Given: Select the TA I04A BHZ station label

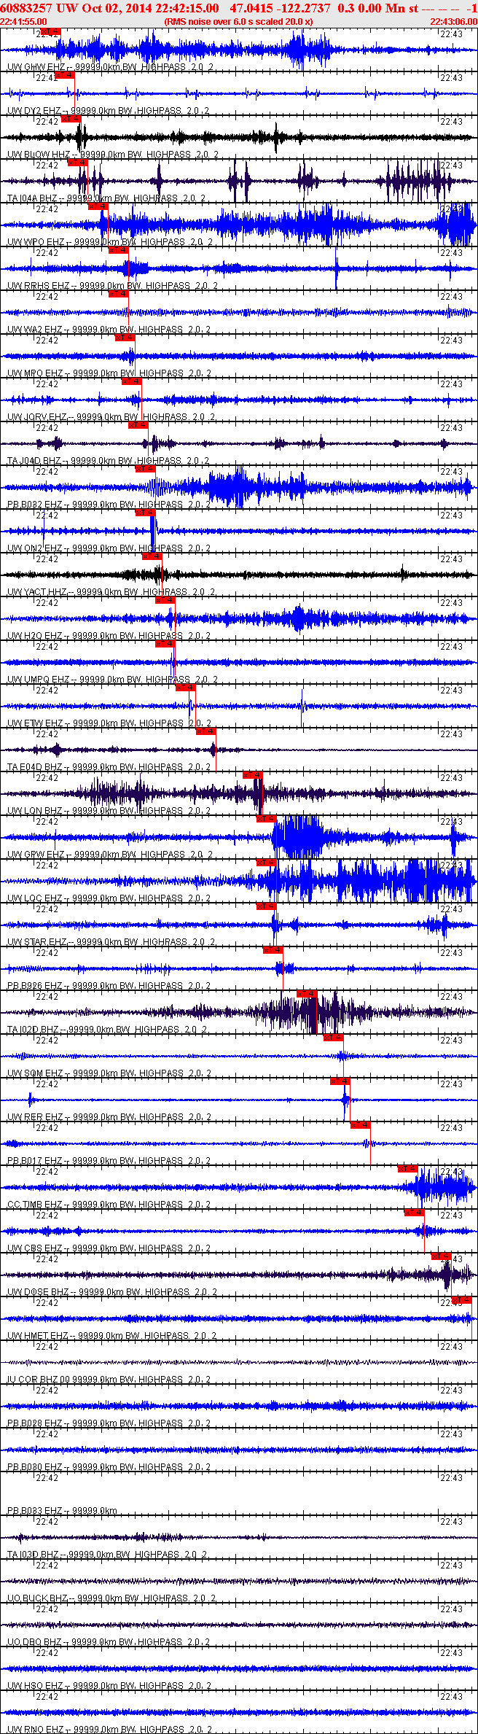Looking at the screenshot, I should click(x=33, y=198).
